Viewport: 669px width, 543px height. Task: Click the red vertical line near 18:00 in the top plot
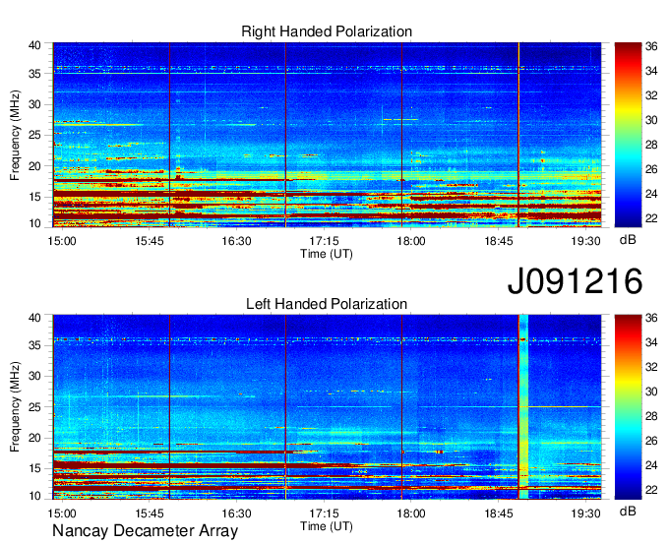402,135
